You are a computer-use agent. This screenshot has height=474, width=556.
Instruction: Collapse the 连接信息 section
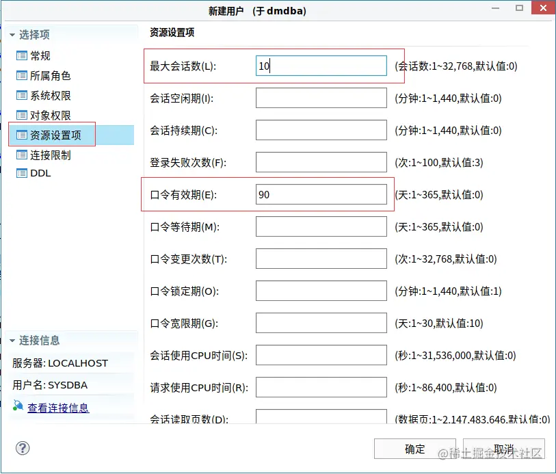(10, 341)
